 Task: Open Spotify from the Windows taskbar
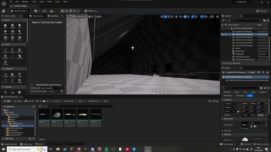[106, 149]
